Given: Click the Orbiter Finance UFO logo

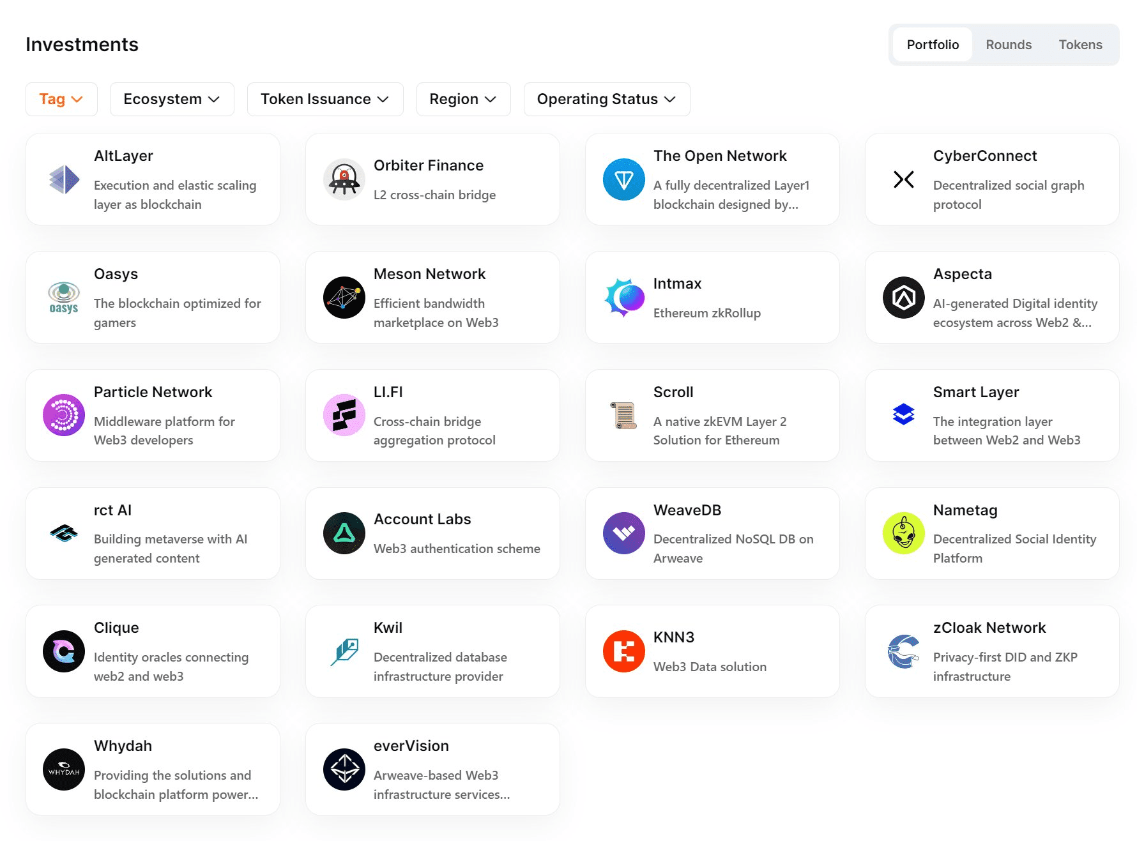Looking at the screenshot, I should pos(344,179).
